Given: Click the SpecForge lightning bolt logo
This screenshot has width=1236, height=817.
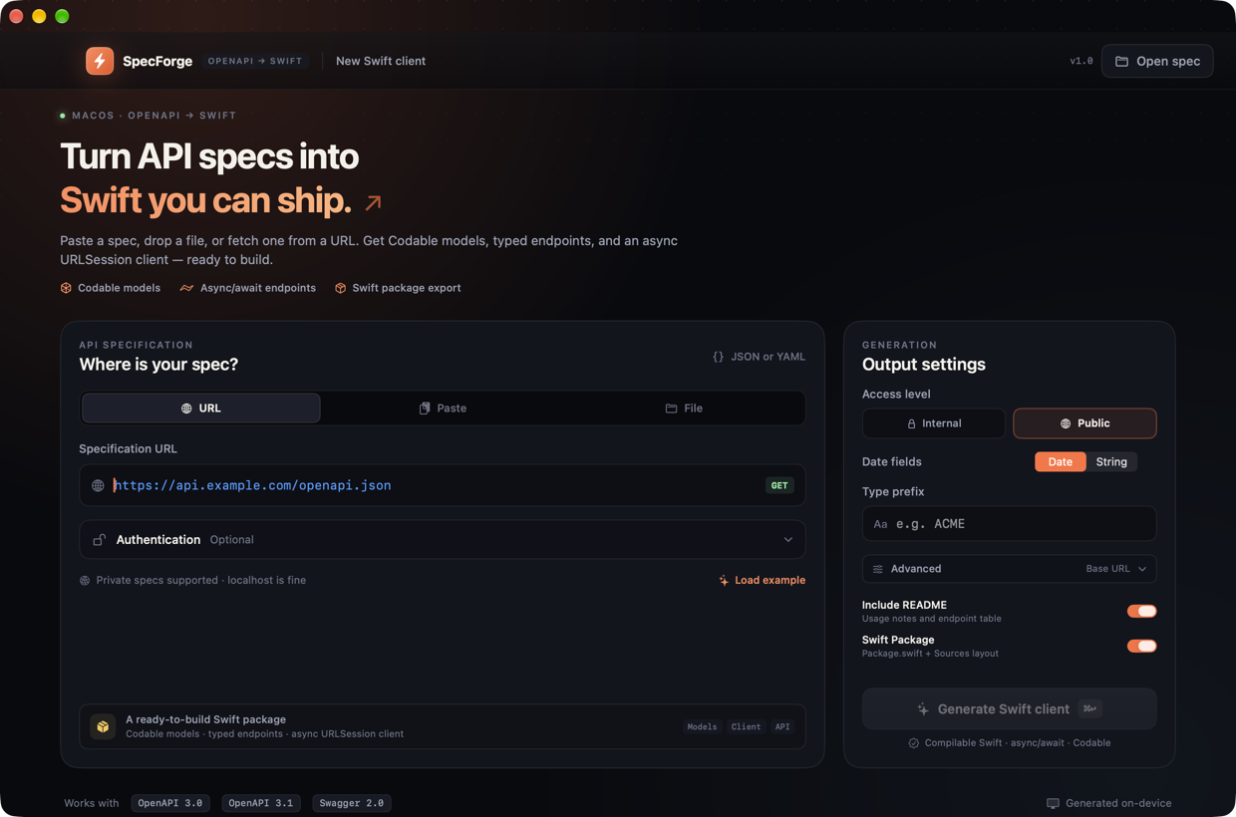Looking at the screenshot, I should click(100, 61).
